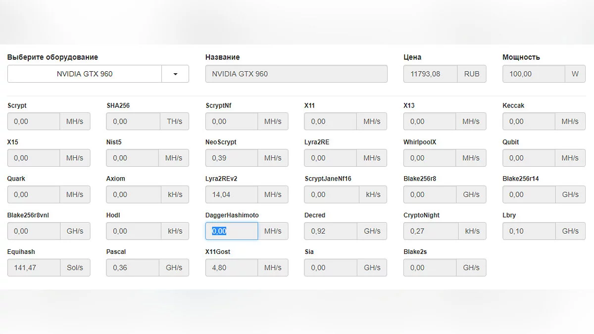Click the ScryptNf hashrate field
Viewport: 594px width, 334px height.
[x=232, y=121]
